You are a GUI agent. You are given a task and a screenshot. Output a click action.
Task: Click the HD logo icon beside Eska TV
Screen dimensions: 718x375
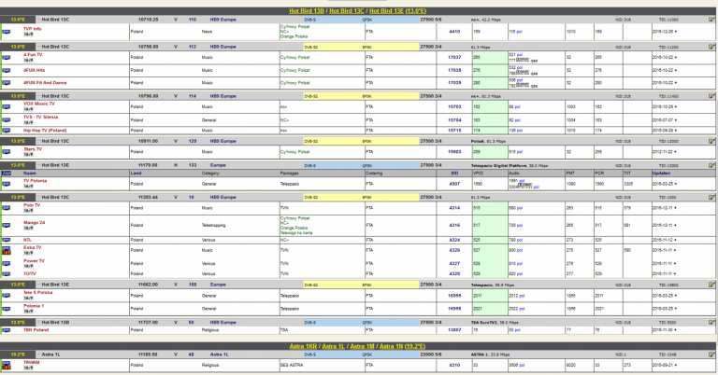7,250
